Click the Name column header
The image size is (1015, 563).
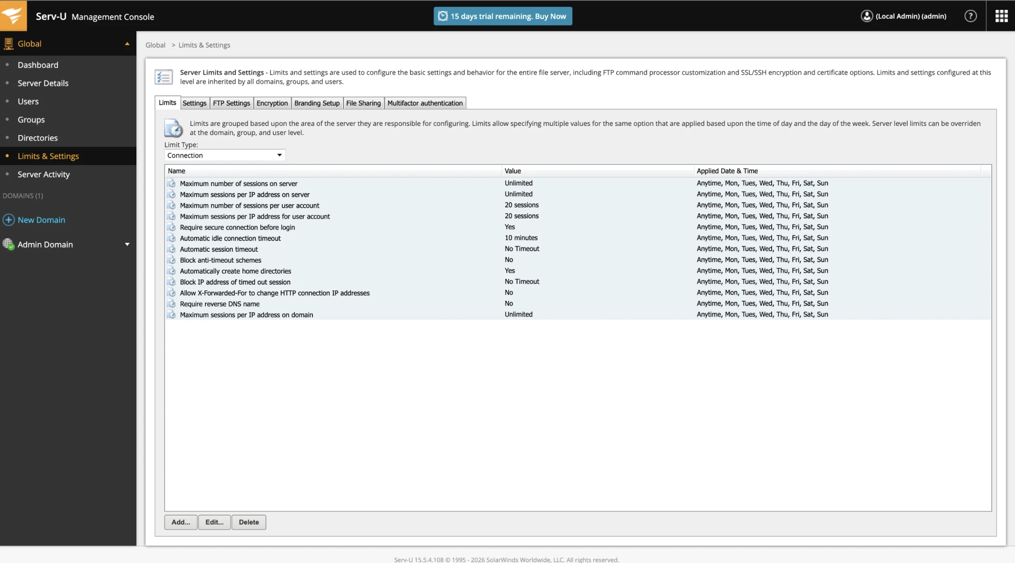333,171
